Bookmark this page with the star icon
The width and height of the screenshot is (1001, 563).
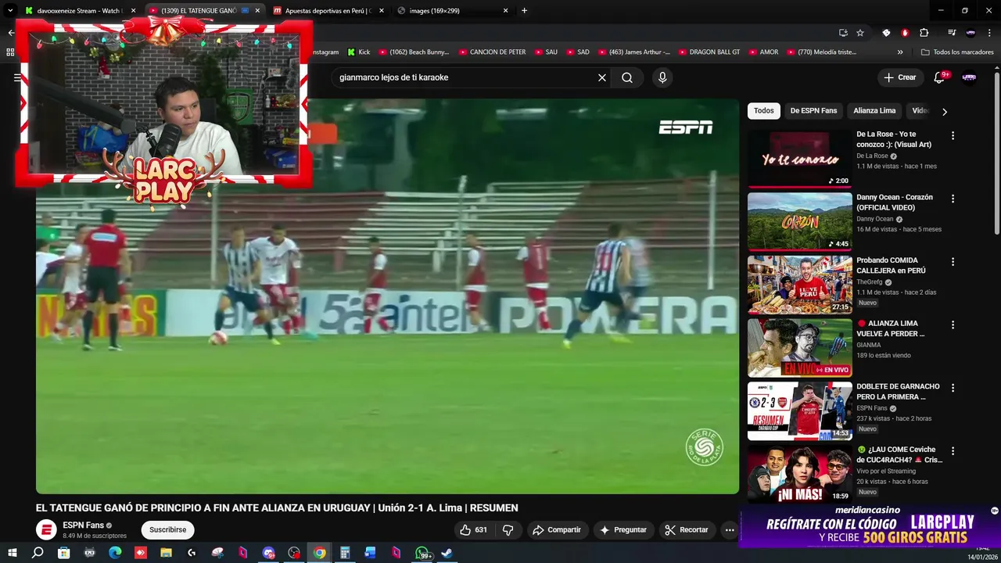click(860, 33)
